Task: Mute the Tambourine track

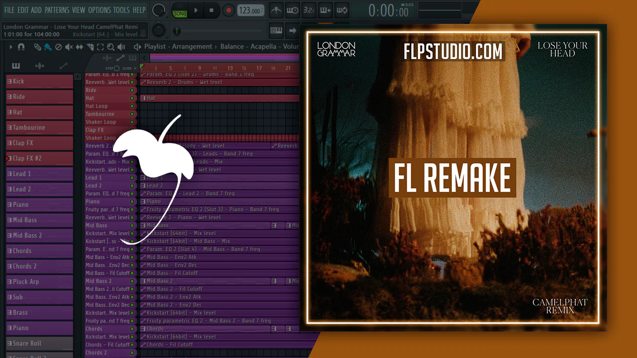Action: [132, 114]
